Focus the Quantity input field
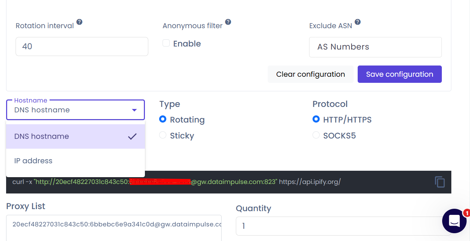The height and width of the screenshot is (241, 470). pyautogui.click(x=343, y=226)
